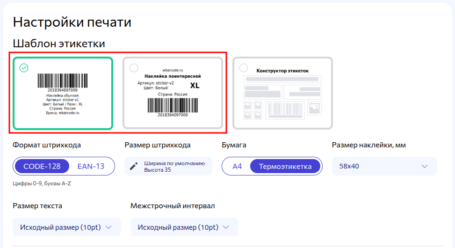Viewport: 455px width, 248px height.
Task: Open the Межстрочный интервал dropdown
Action: tap(184, 227)
